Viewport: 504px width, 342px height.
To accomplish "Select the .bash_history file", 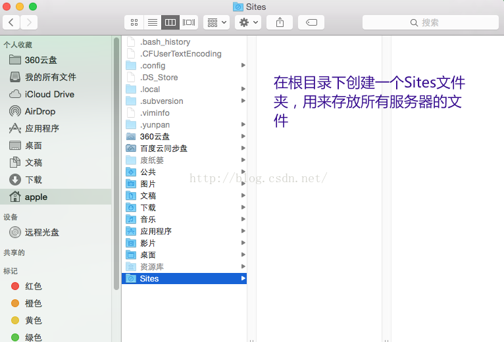I will tap(184, 42).
